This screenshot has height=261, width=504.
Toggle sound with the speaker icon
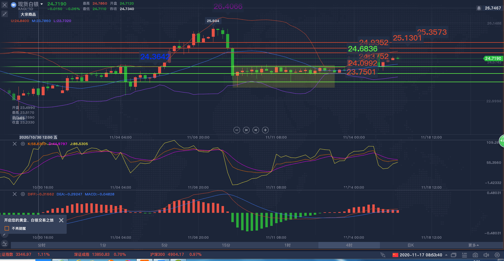(486, 255)
